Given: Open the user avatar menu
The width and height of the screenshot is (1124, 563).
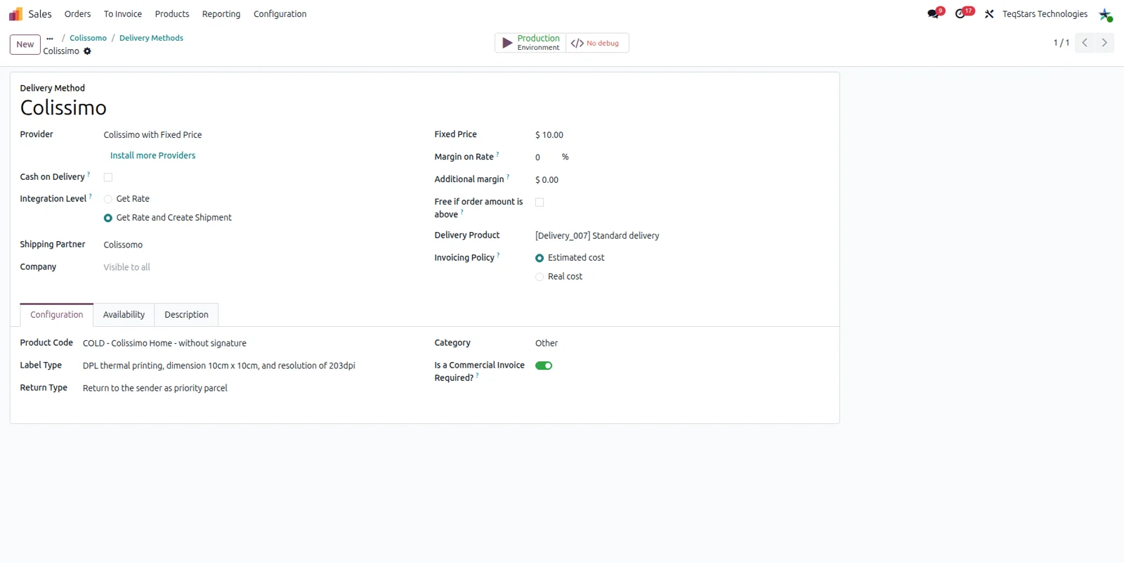Looking at the screenshot, I should (1106, 14).
